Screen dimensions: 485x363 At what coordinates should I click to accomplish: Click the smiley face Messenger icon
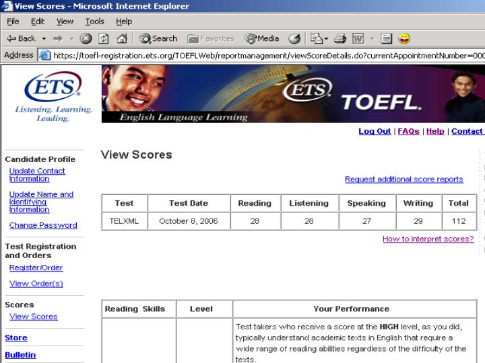pyautogui.click(x=404, y=38)
